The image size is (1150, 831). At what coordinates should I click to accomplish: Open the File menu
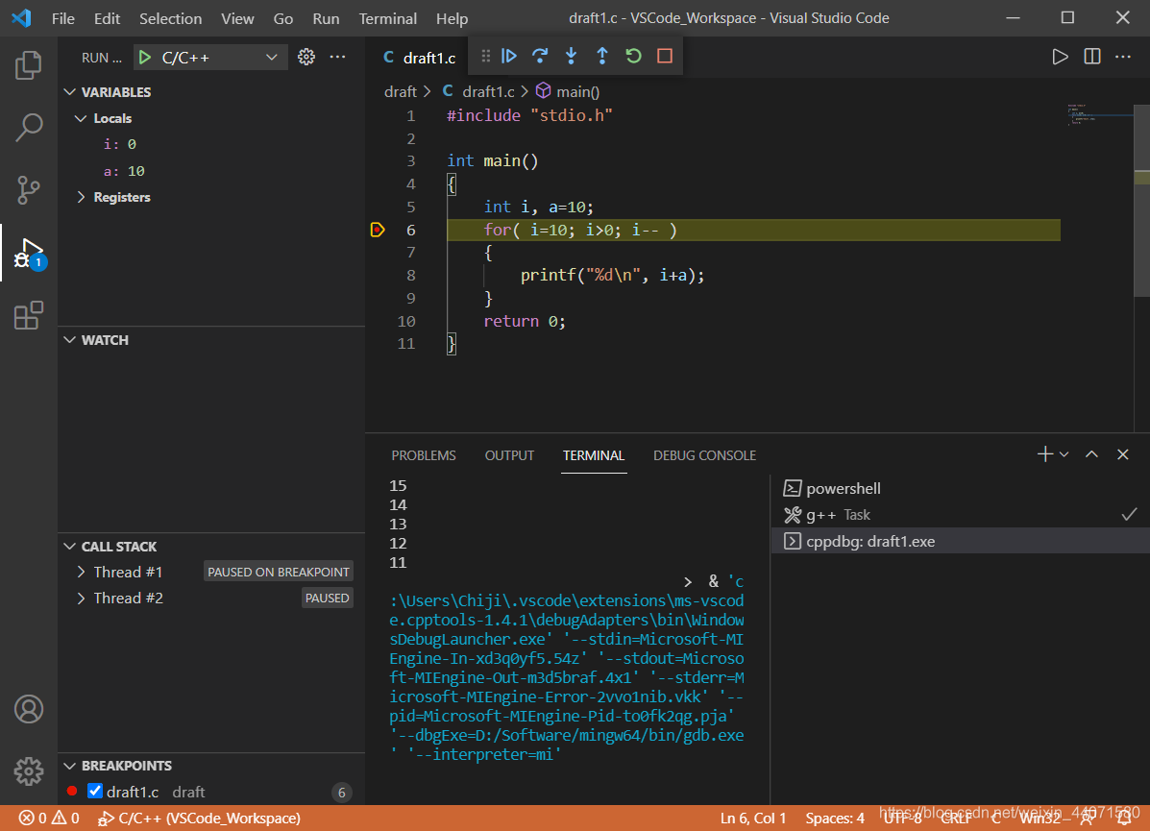(63, 18)
